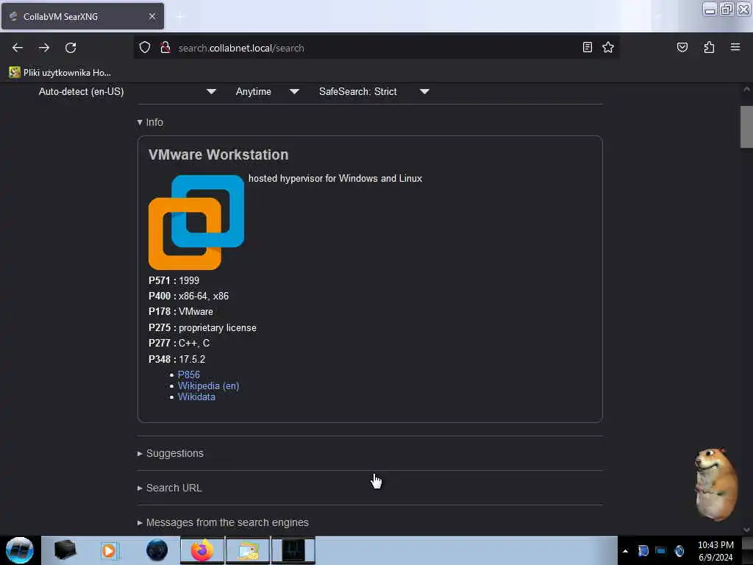Open the dark globe taskbar icon
Screen dimensions: 753x565
(157, 550)
